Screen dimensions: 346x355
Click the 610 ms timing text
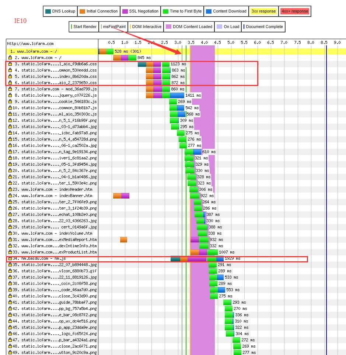pyautogui.click(x=209, y=152)
